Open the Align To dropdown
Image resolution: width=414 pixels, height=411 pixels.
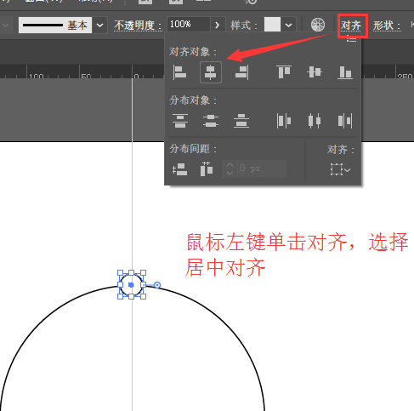click(340, 169)
